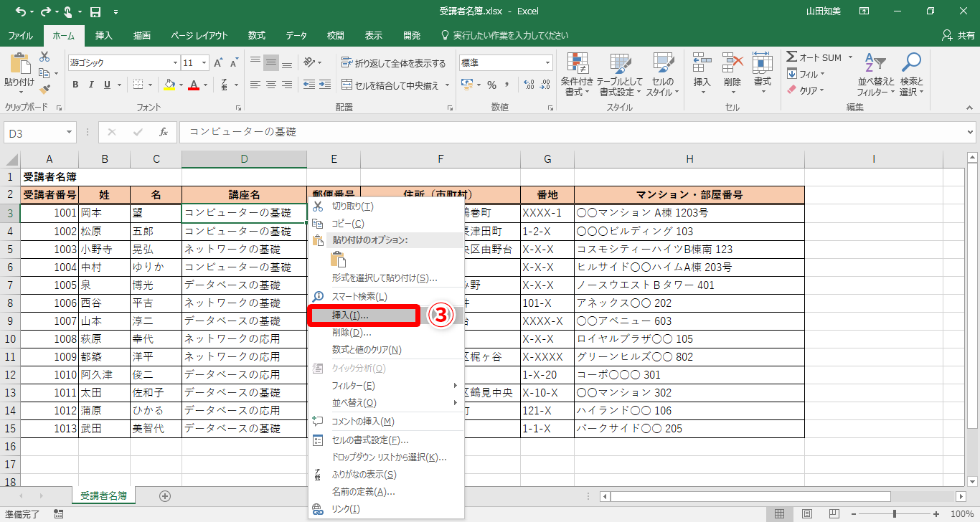Viewport: 980px width, 522px height.
Task: Toggle align text left
Action: [255, 85]
